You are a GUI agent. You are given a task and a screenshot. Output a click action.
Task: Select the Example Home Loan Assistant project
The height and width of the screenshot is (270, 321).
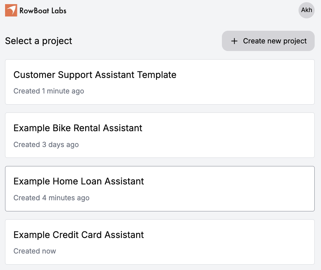tap(160, 189)
